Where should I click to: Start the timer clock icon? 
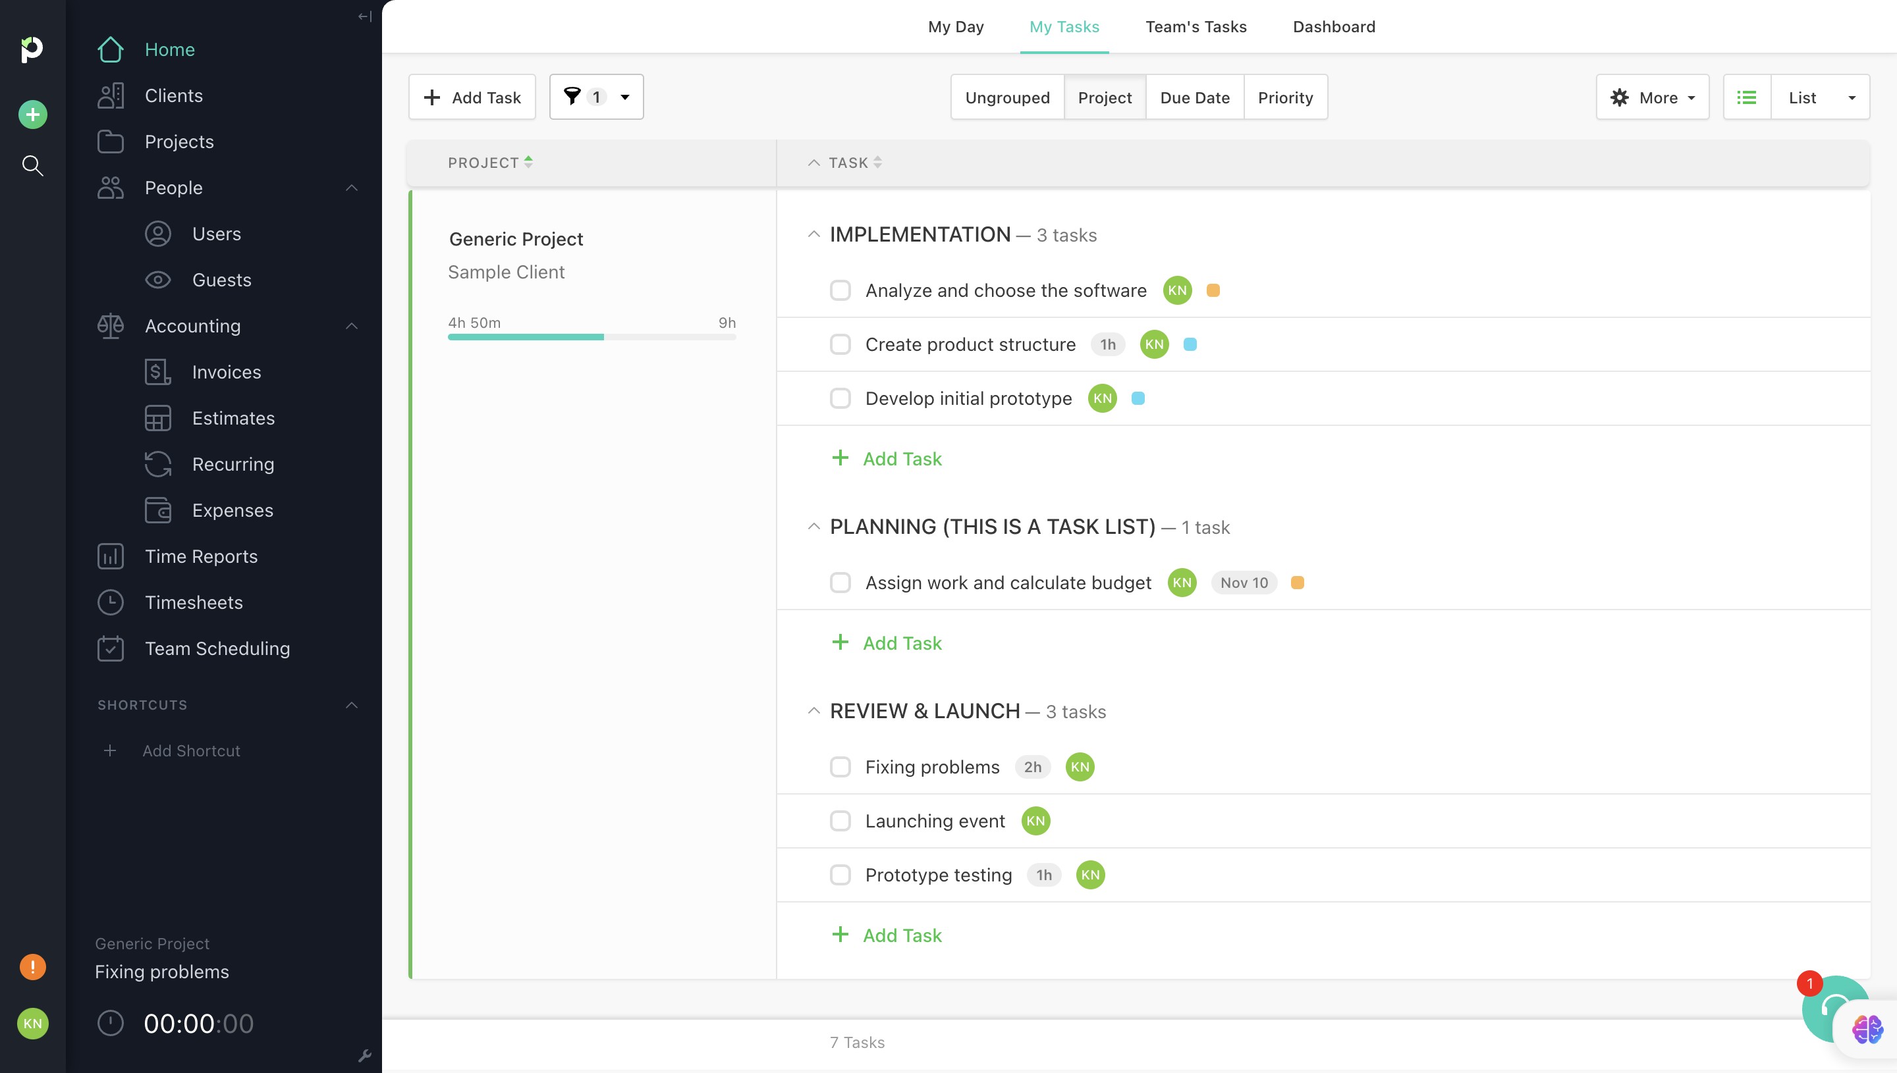[x=111, y=1023]
